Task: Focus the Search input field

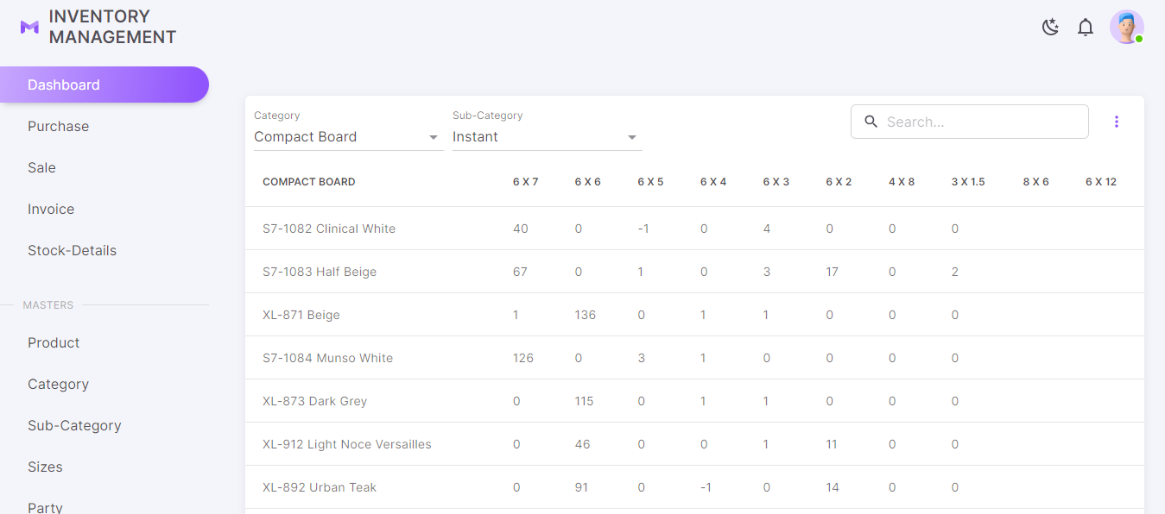Action: (983, 122)
